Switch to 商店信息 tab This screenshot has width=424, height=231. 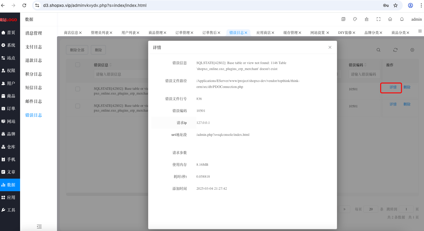point(71,33)
